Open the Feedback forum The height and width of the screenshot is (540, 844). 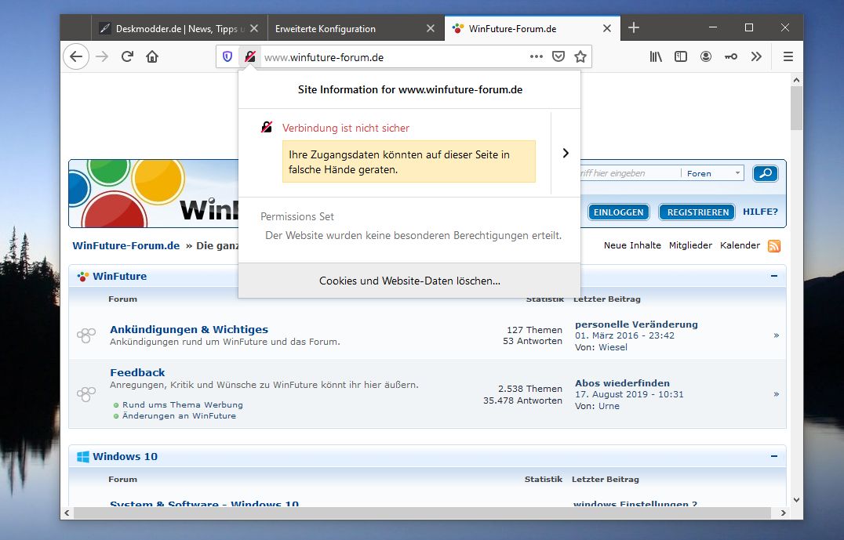pyautogui.click(x=137, y=372)
